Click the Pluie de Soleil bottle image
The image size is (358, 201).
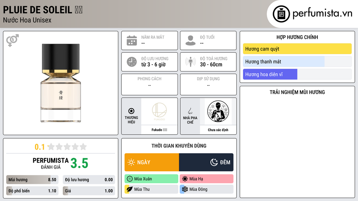coord(61,83)
